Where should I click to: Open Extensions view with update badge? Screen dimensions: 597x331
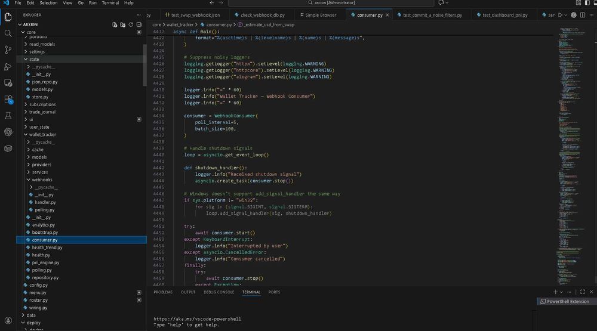(x=8, y=99)
